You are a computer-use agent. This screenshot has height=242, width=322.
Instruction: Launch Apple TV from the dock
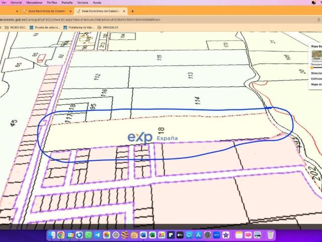[180, 235]
